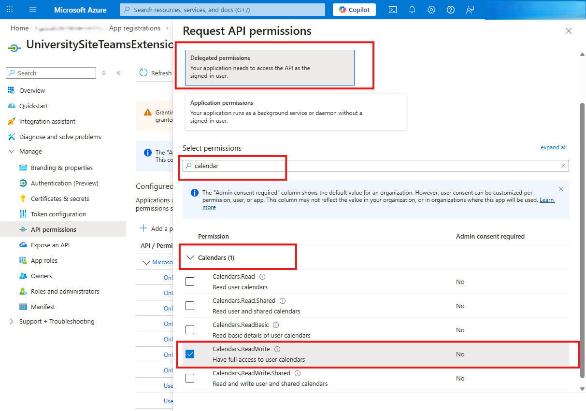Click the sidebar Search field
The width and height of the screenshot is (586, 411).
click(51, 73)
